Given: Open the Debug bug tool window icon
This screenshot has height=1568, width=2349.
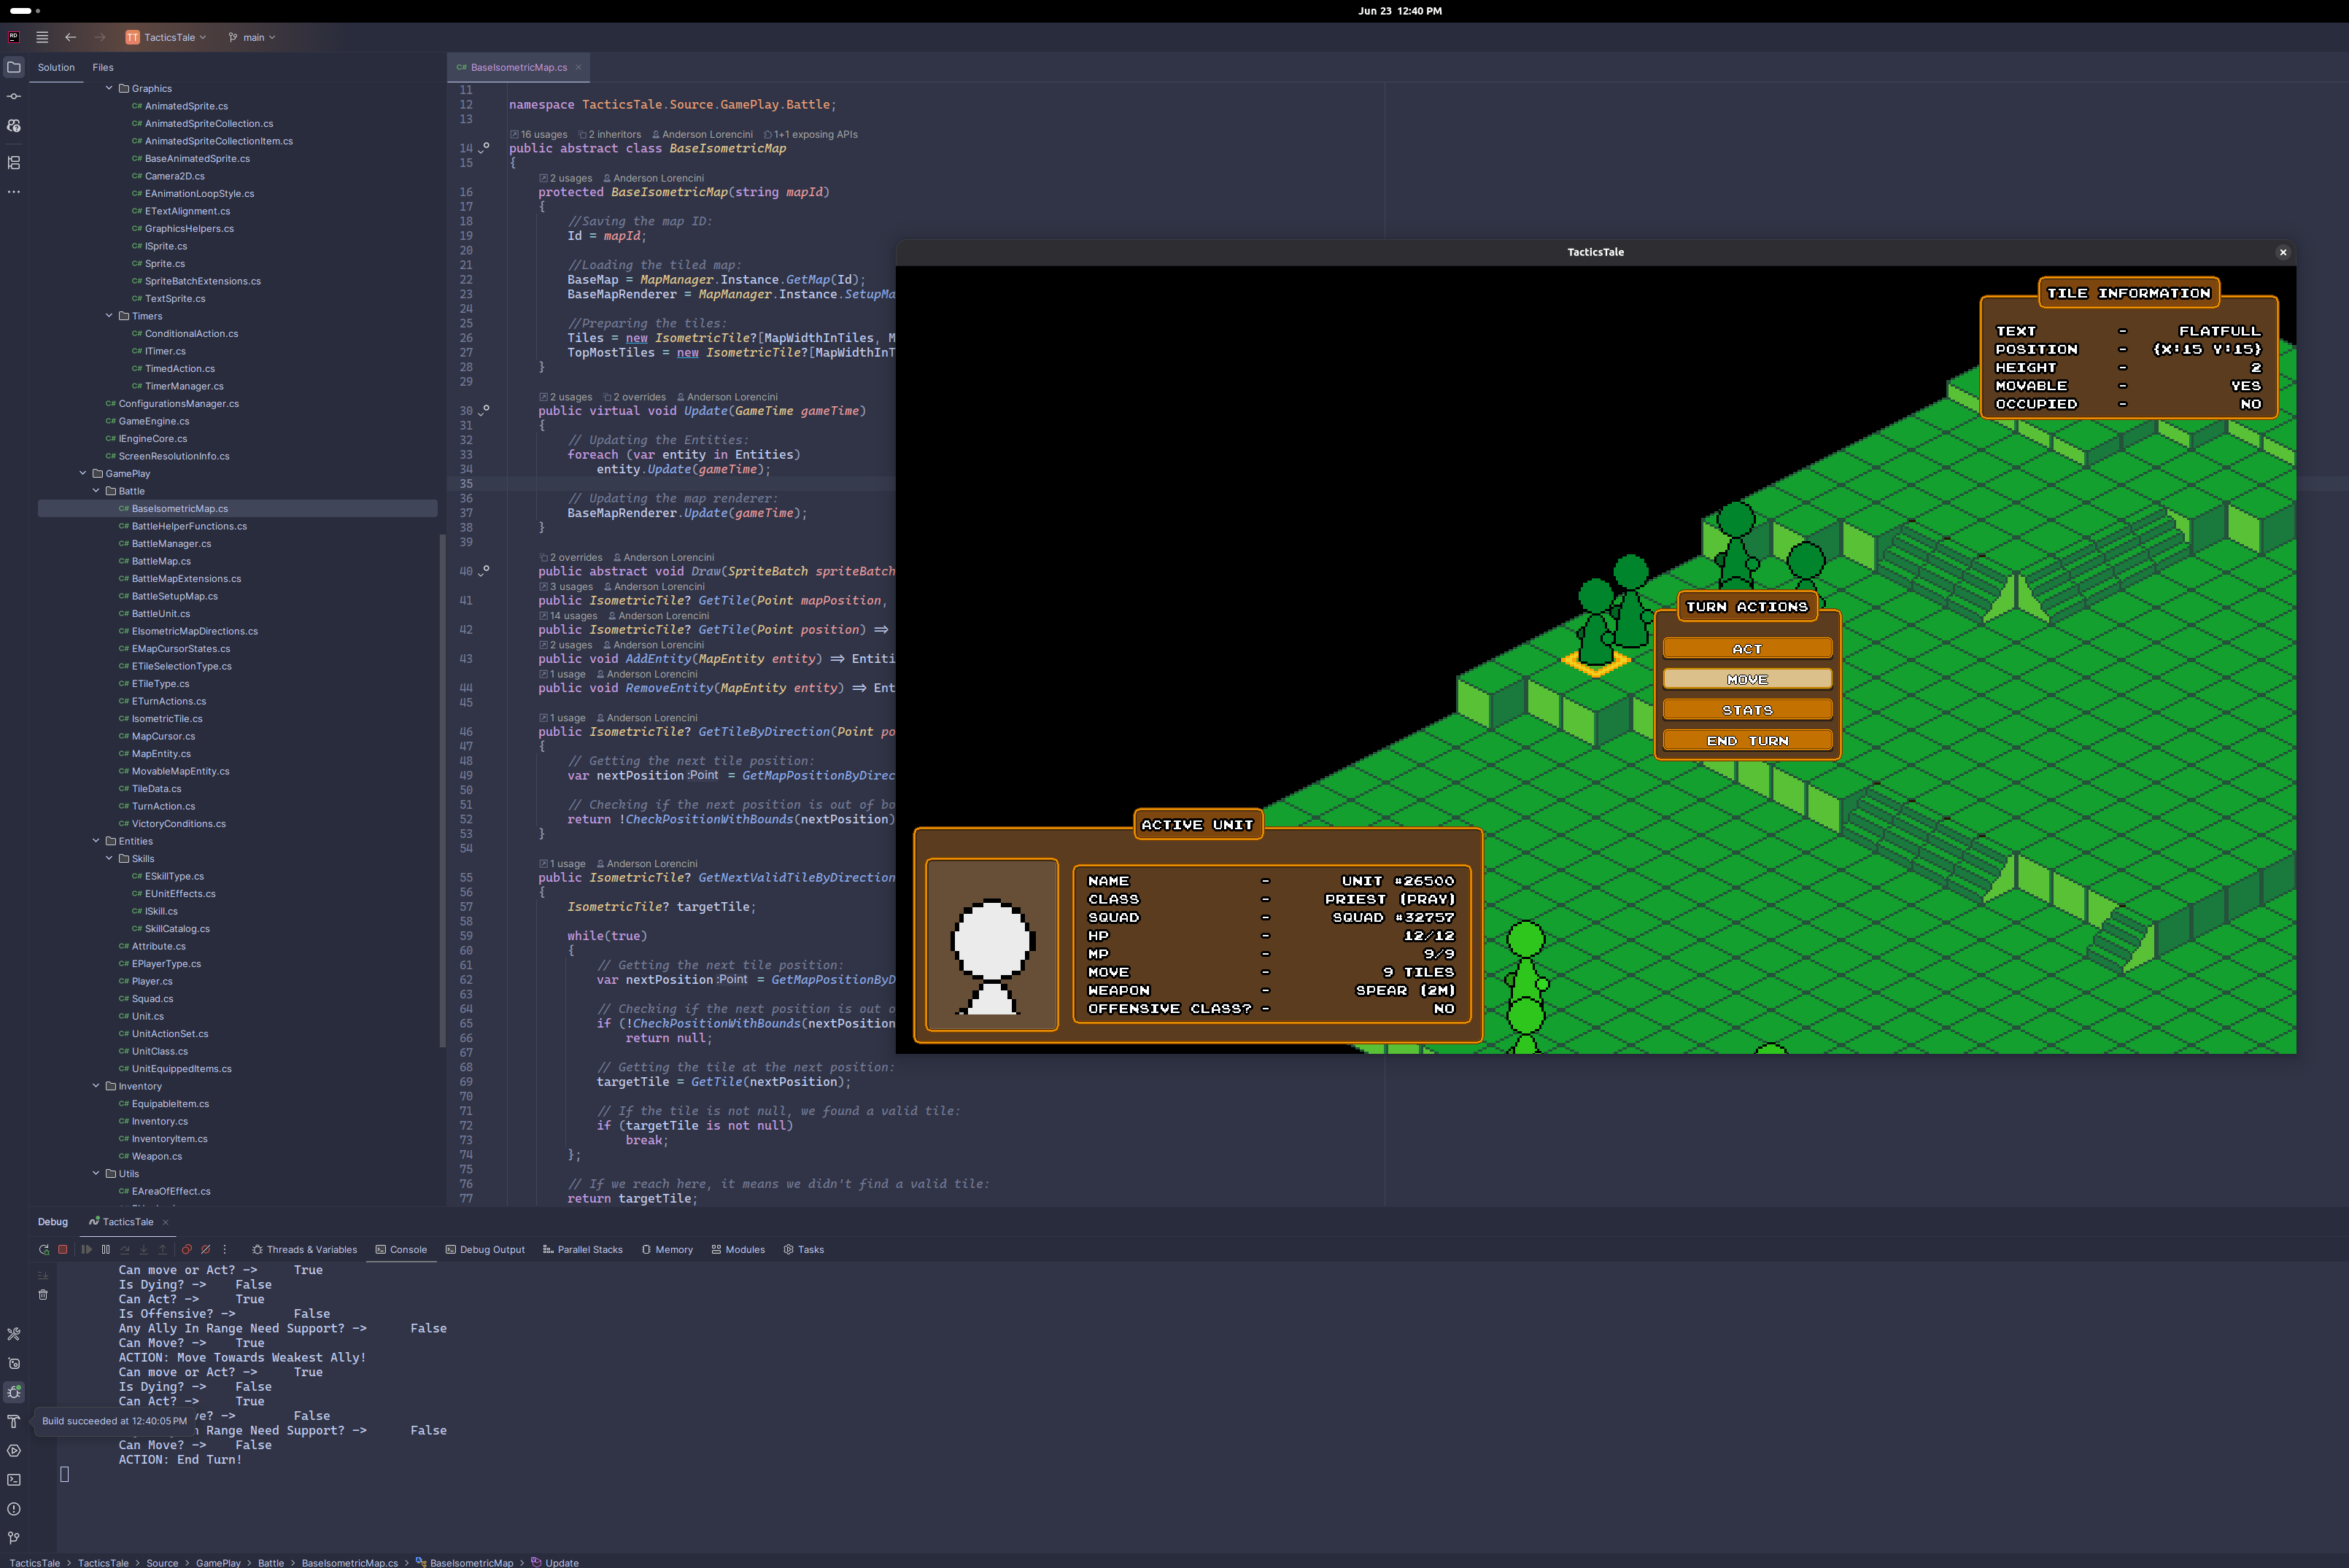Looking at the screenshot, I should point(14,1392).
